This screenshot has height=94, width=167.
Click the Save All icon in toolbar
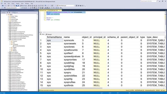[18, 6]
